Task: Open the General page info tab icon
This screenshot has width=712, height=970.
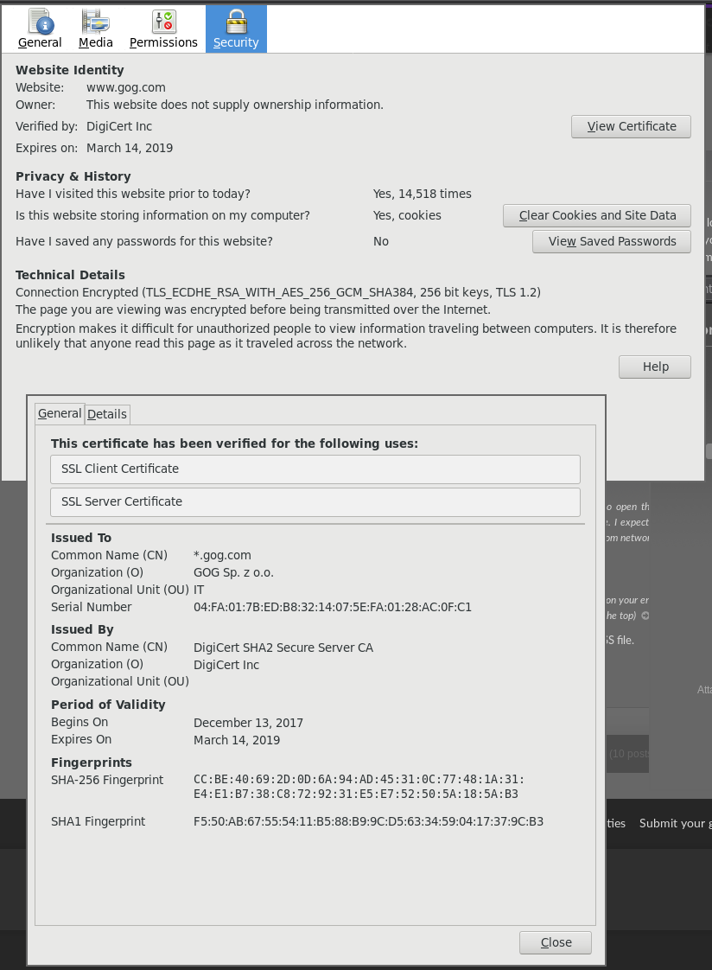Action: [40, 29]
